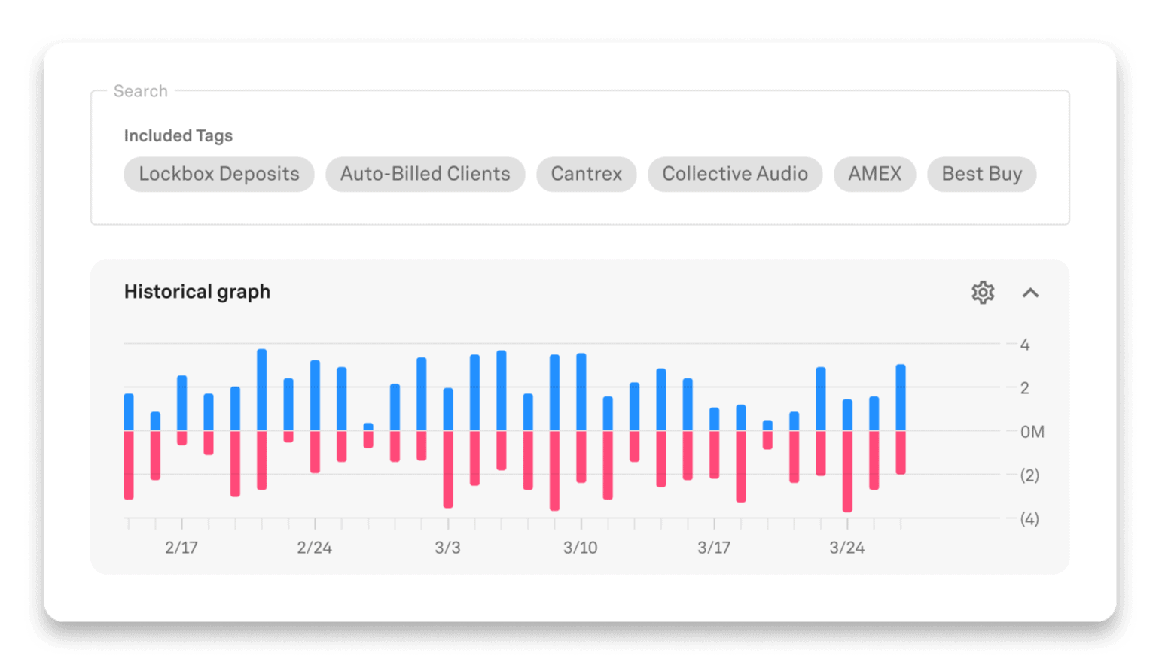Click the first pink bar on the left

point(129,464)
